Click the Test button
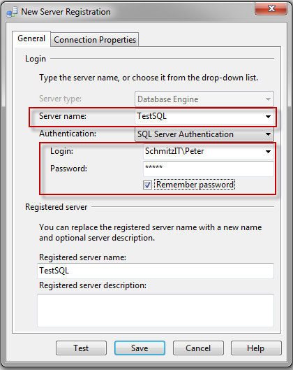 click(81, 348)
